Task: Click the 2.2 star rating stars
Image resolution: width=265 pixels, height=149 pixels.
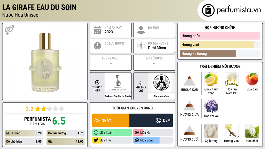Action: (50, 109)
